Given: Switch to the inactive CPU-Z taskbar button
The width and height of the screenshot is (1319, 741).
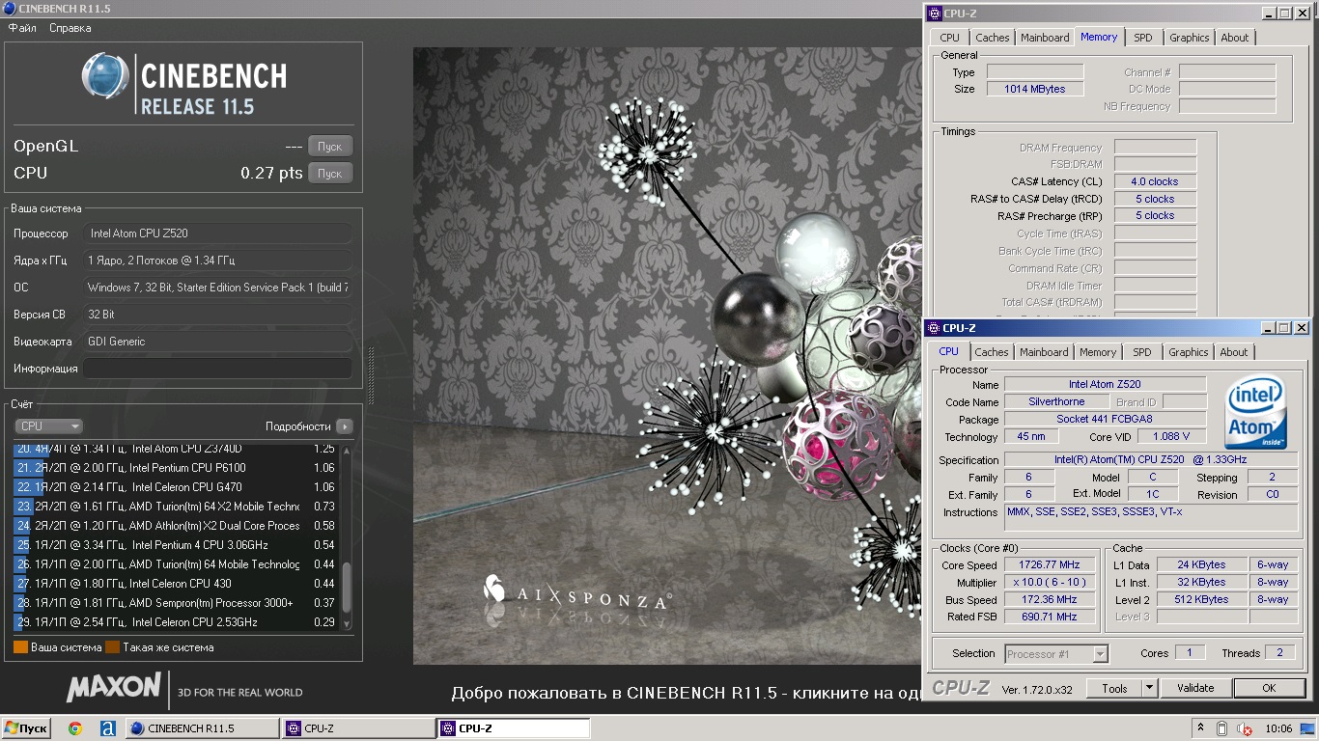Looking at the screenshot, I should click(357, 728).
